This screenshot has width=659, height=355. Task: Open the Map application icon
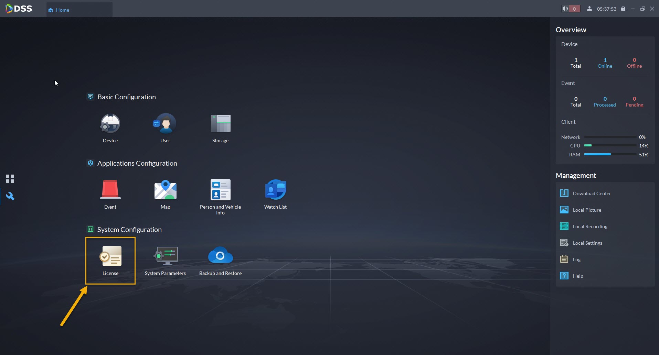[166, 190]
